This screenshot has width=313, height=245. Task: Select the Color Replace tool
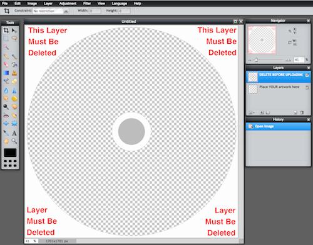(6, 81)
